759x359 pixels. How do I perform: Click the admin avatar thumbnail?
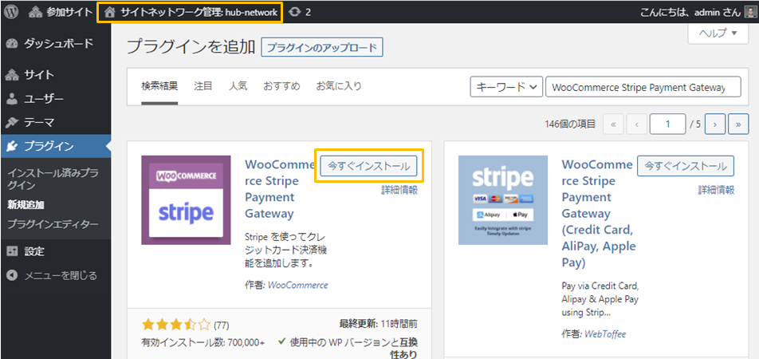749,13
